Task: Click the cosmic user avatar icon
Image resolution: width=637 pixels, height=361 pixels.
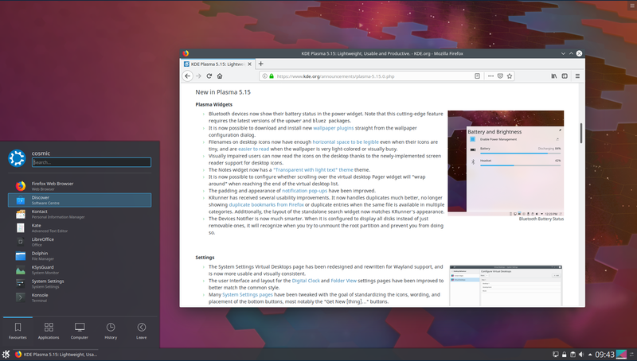Action: [17, 157]
